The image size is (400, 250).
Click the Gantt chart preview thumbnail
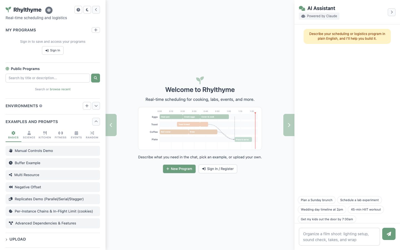tap(200, 128)
